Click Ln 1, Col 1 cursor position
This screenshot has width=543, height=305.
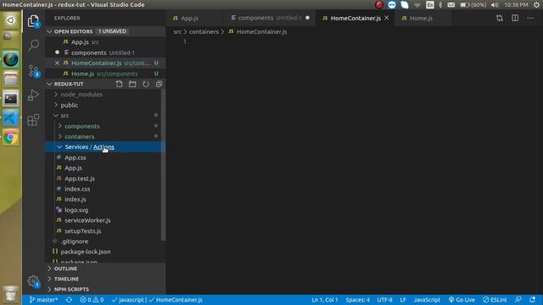click(x=324, y=300)
